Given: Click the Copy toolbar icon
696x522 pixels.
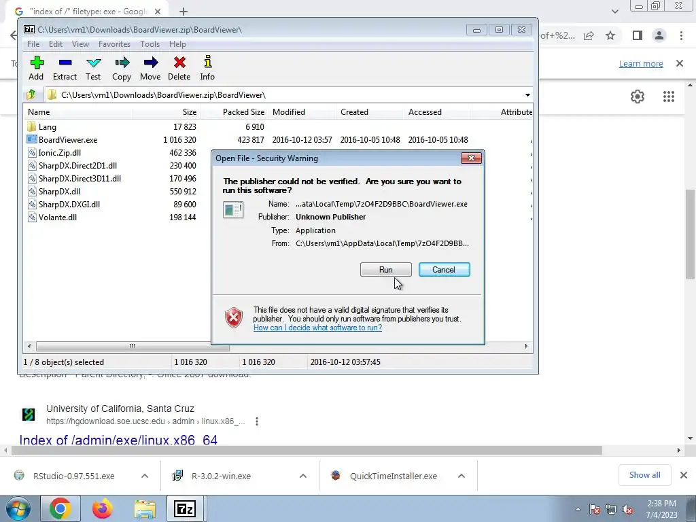Looking at the screenshot, I should tap(122, 63).
